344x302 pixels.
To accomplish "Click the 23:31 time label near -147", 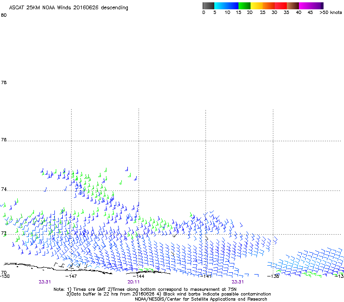I will click(x=45, y=282).
